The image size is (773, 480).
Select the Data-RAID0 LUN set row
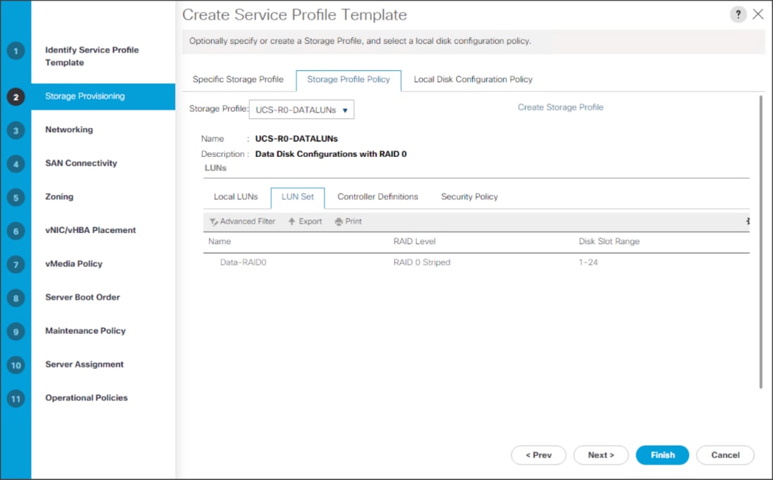[242, 261]
